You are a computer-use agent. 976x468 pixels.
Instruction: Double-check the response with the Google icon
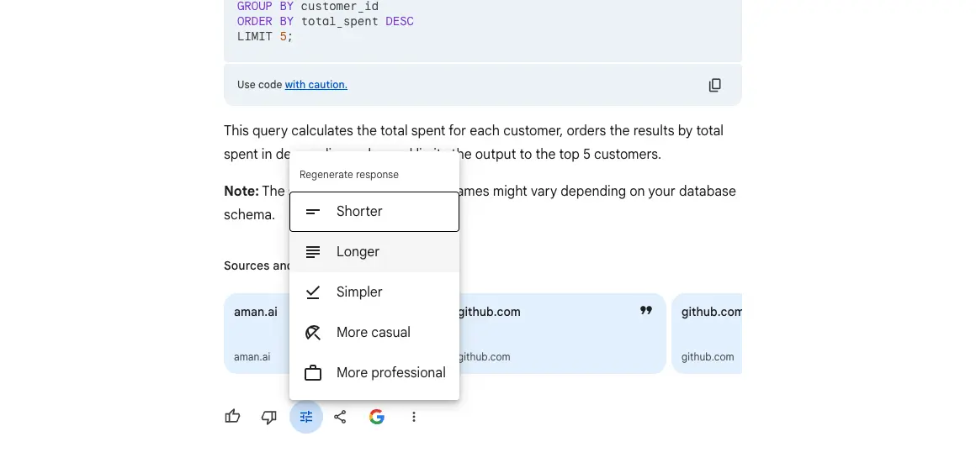[x=377, y=417]
